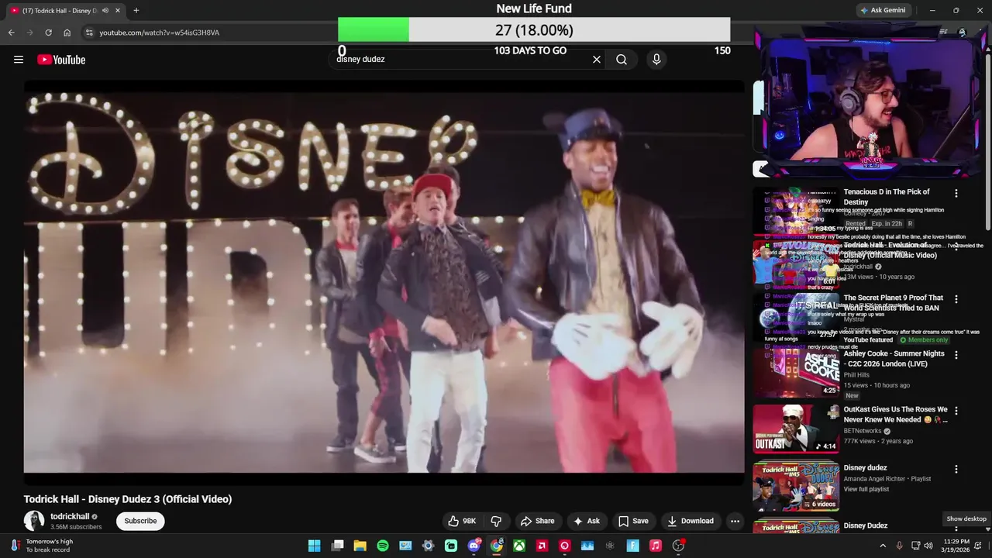Start voice search with the microphone icon
The height and width of the screenshot is (558, 992).
[656, 59]
